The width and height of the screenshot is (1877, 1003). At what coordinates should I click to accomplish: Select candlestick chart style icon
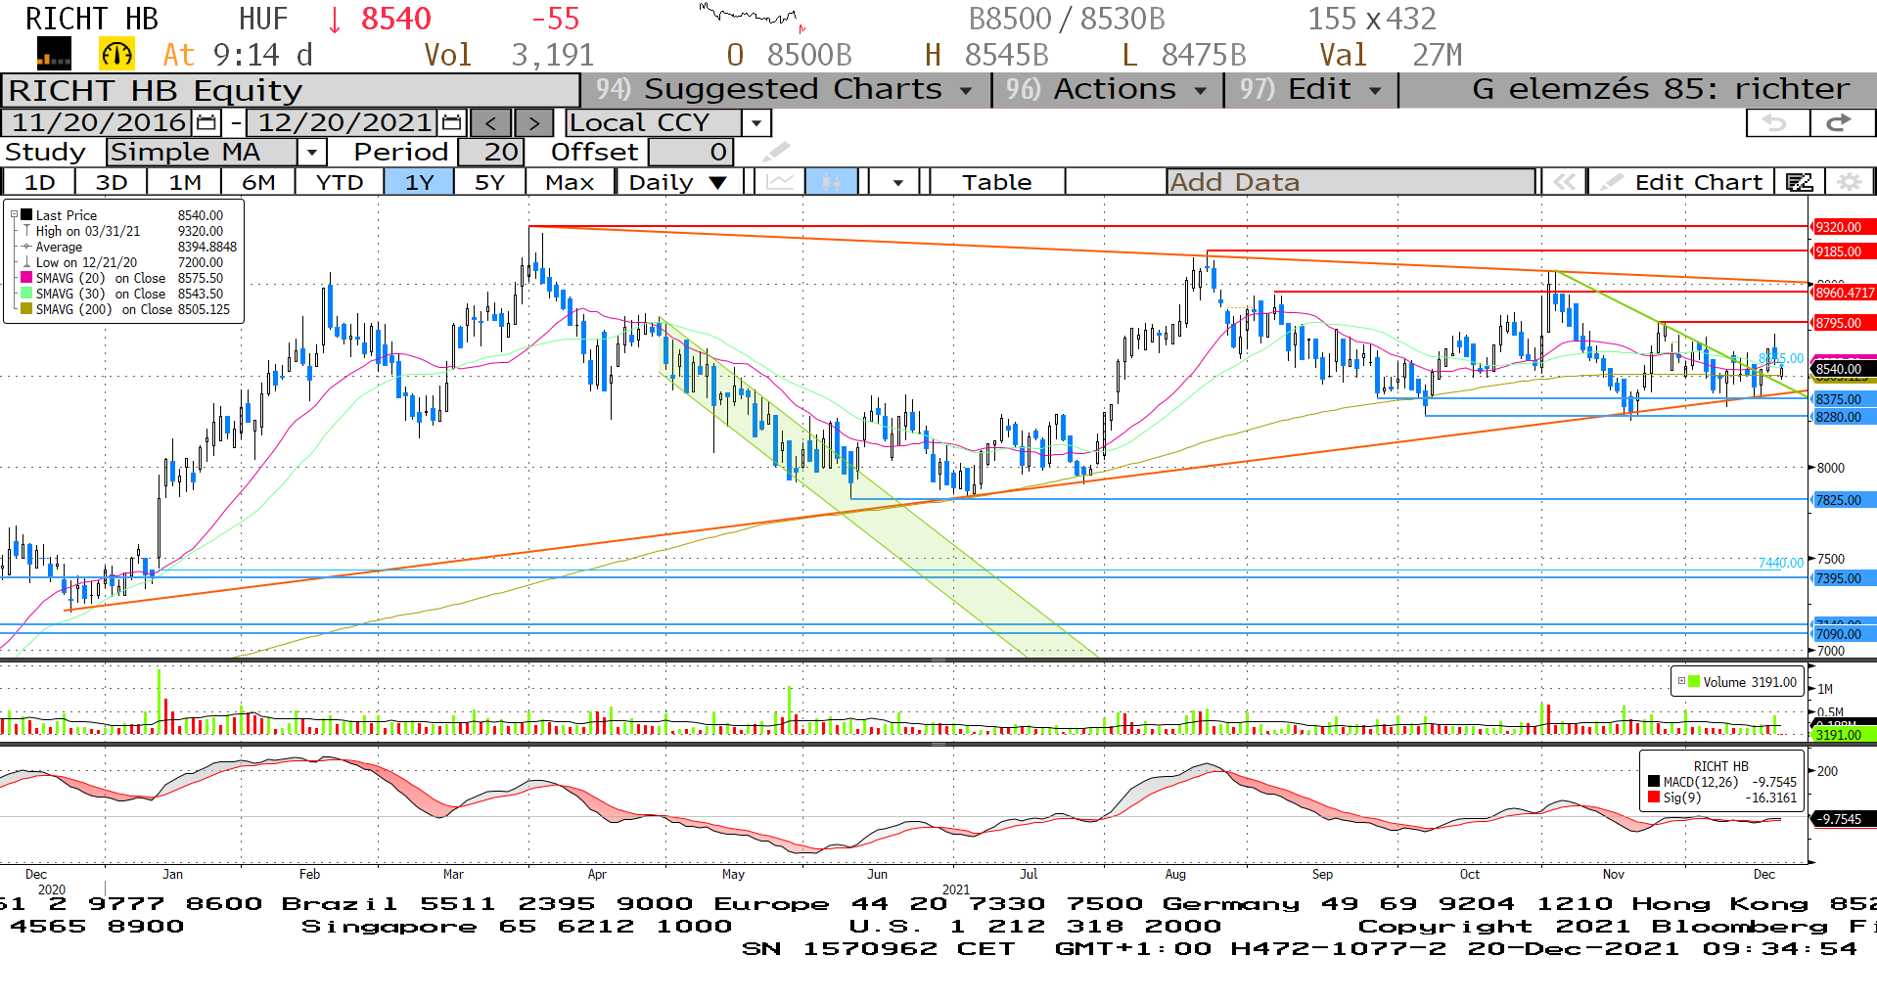pos(832,182)
